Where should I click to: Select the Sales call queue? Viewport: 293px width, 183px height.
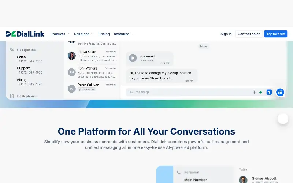coord(30,59)
